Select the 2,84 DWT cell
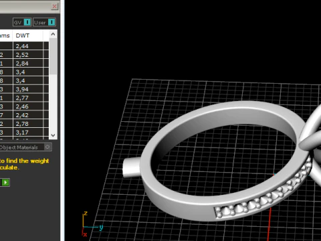Screen dimensions: 321x241 pyautogui.click(x=28, y=64)
